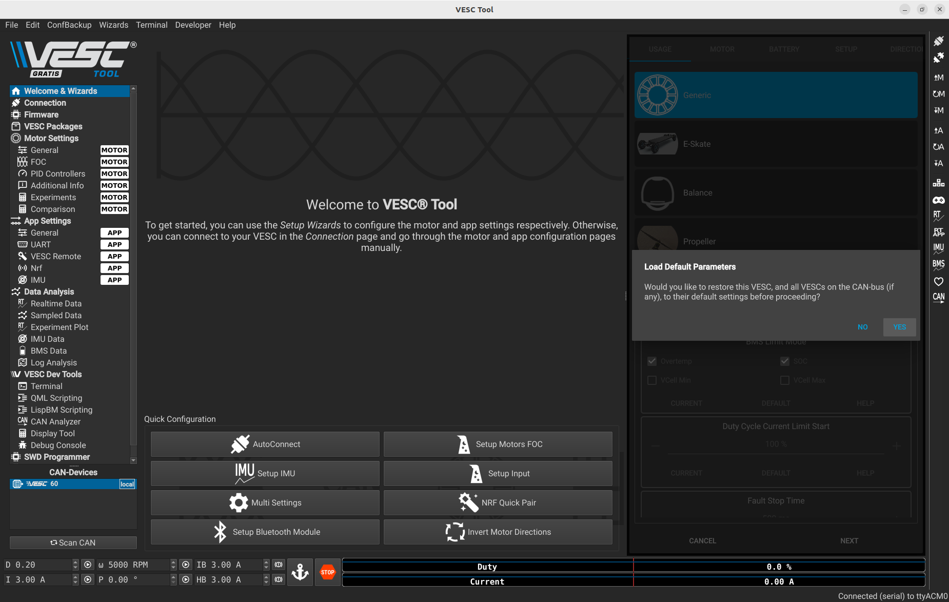Start NRF Quick Pair

tap(498, 502)
